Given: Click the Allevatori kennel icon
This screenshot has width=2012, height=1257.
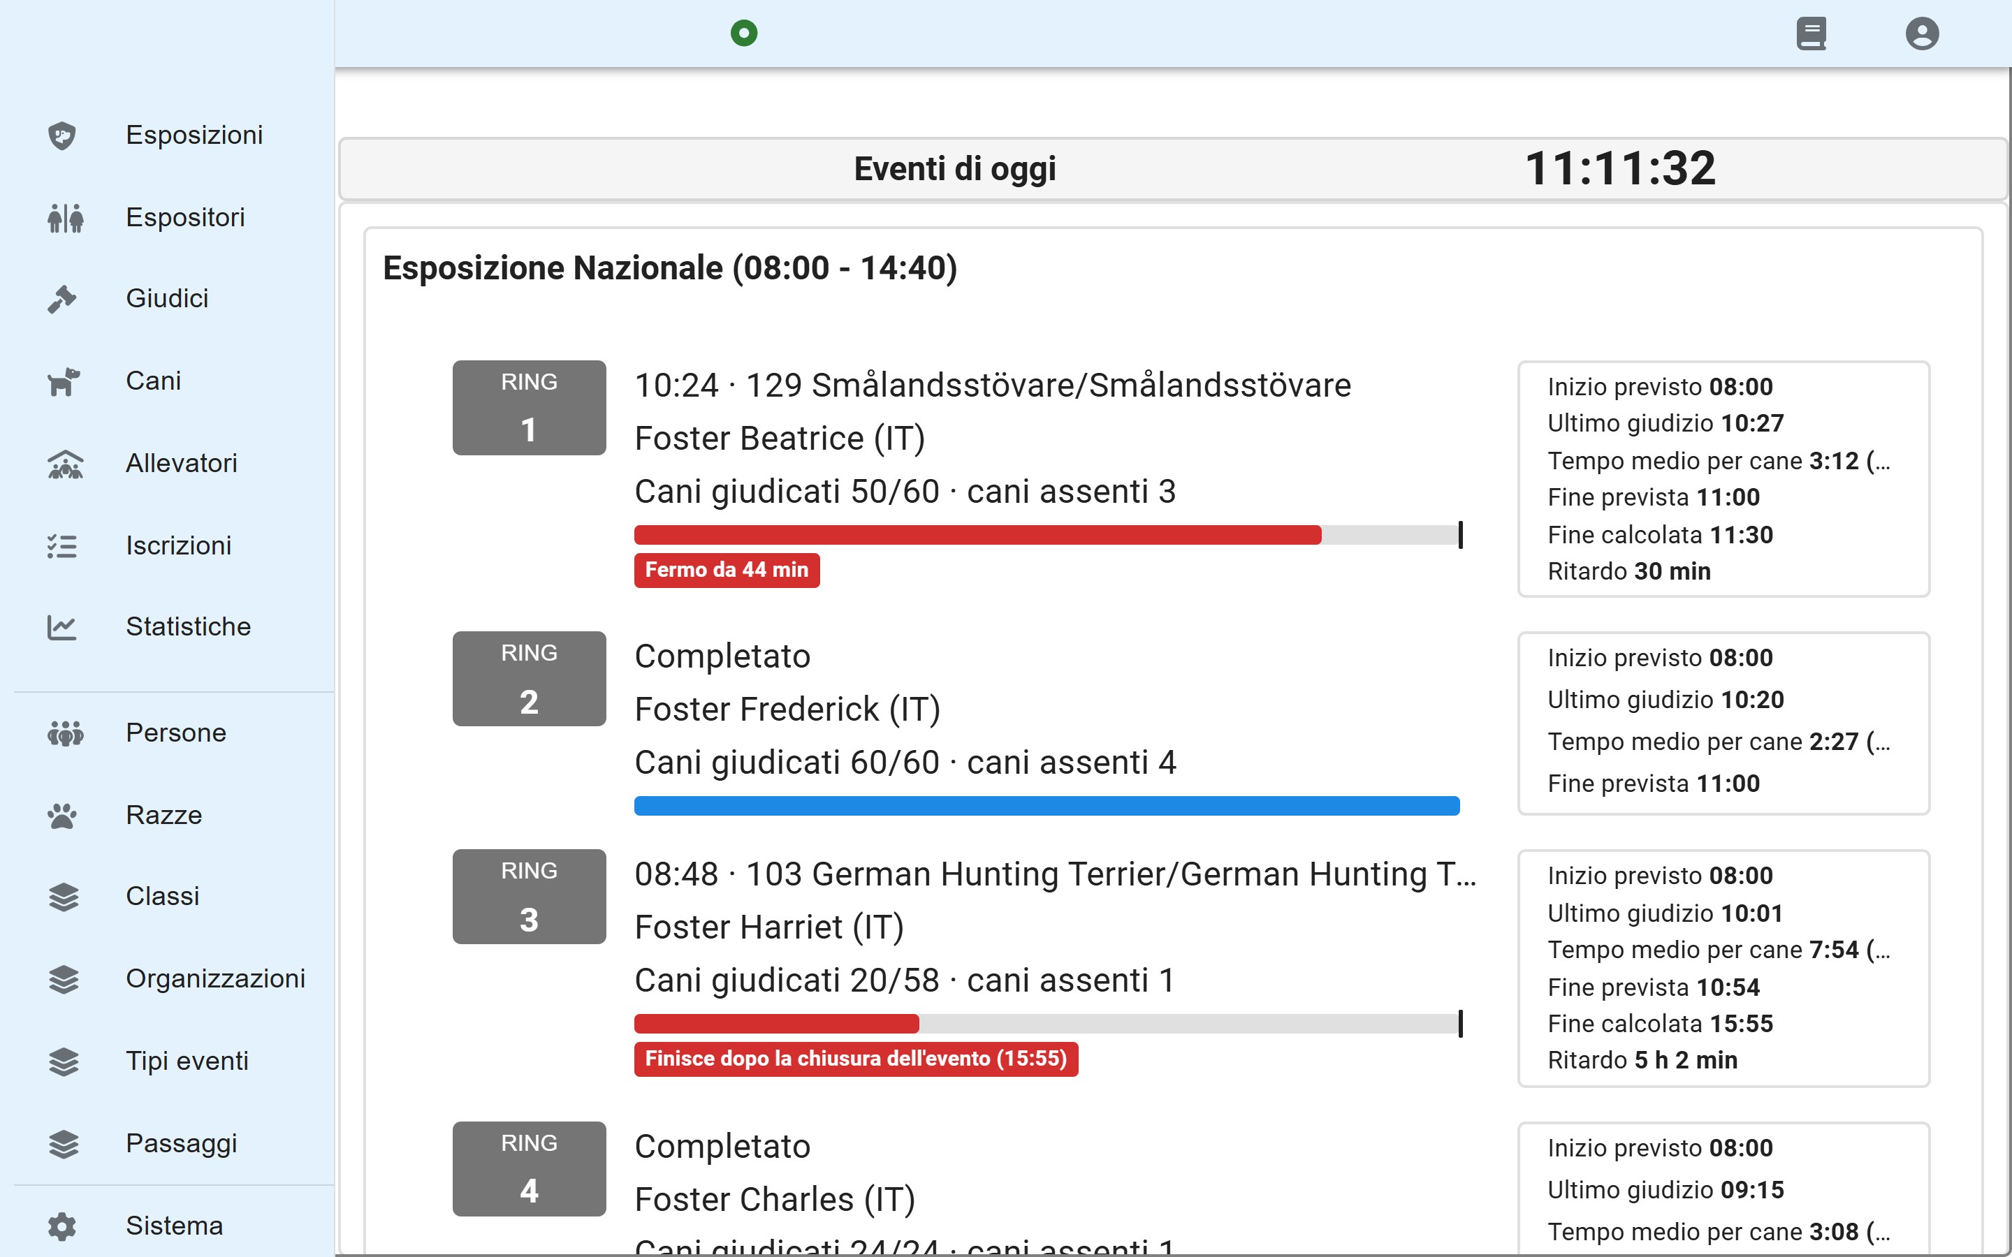Looking at the screenshot, I should [x=65, y=464].
